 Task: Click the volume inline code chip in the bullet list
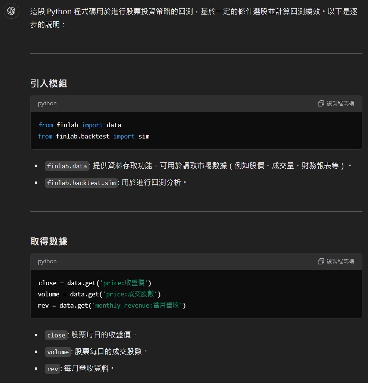point(58,352)
